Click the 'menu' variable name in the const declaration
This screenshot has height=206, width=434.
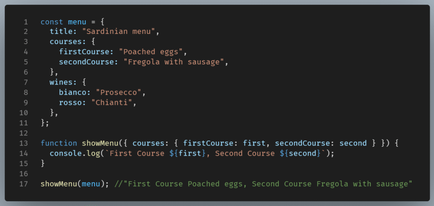point(76,22)
